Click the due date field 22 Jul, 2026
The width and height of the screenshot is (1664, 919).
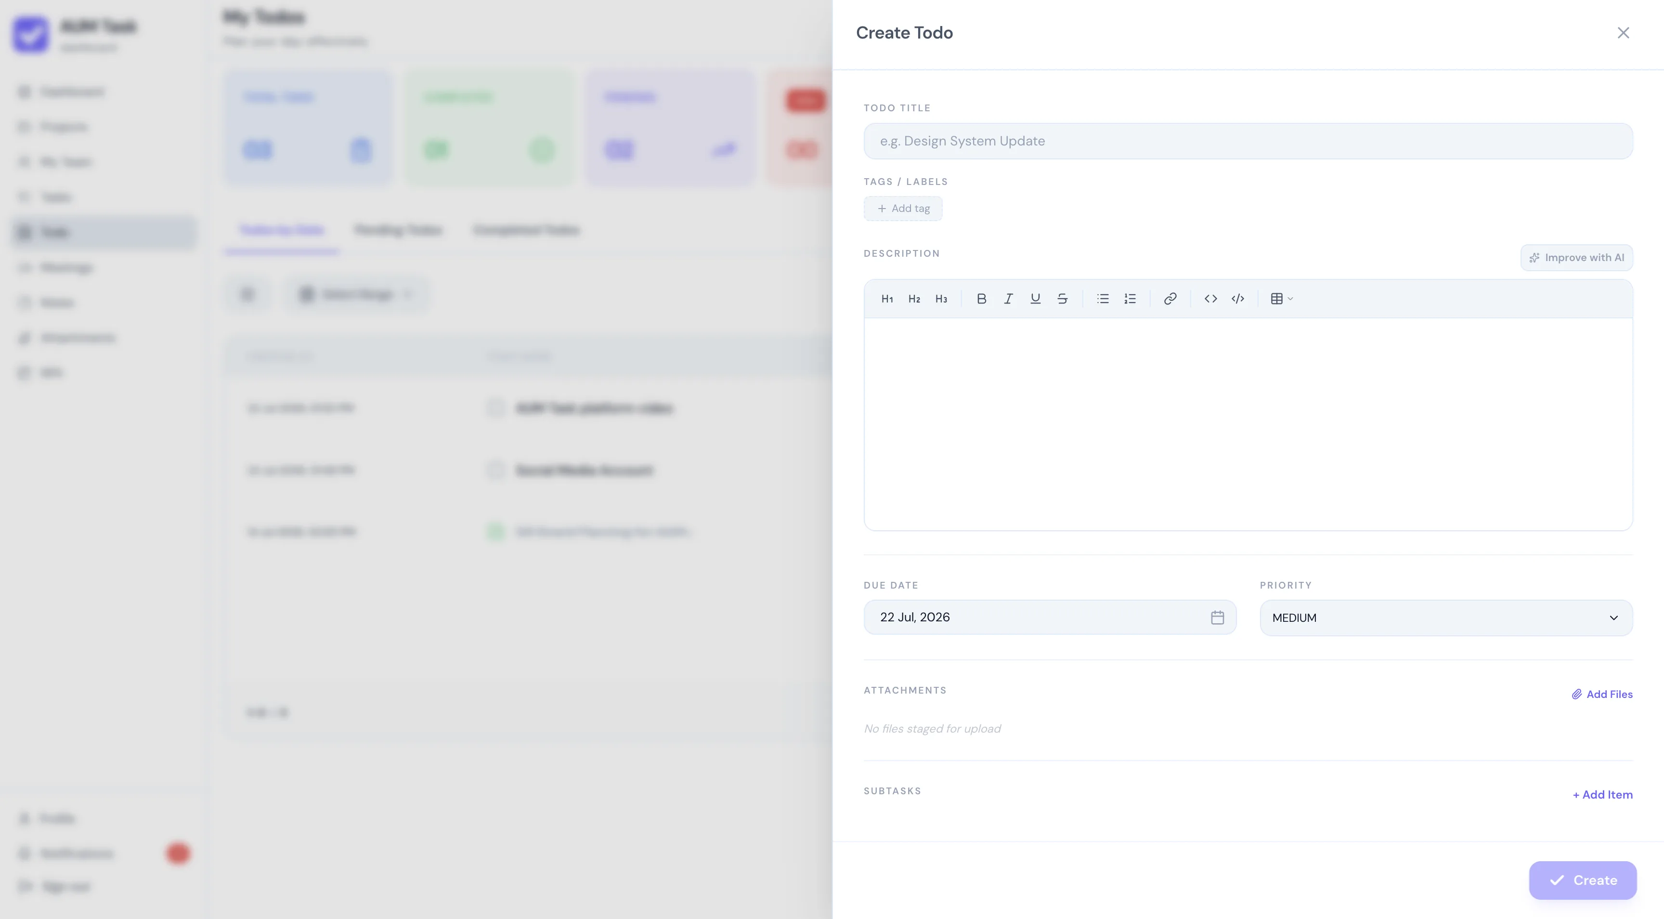[x=1050, y=617]
